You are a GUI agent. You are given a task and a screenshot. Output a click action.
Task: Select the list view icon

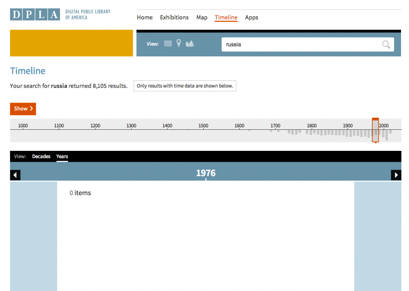click(168, 44)
